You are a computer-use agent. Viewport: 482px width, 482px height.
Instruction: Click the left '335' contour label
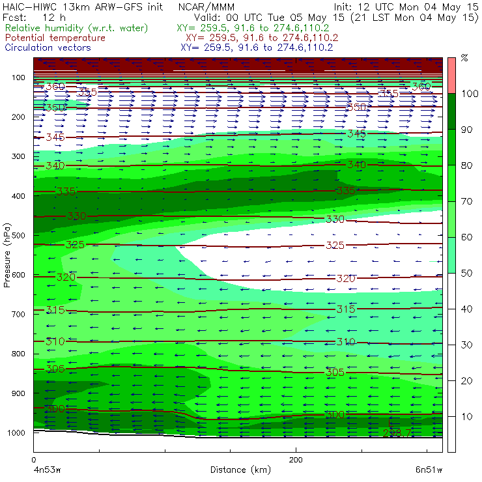(66, 191)
